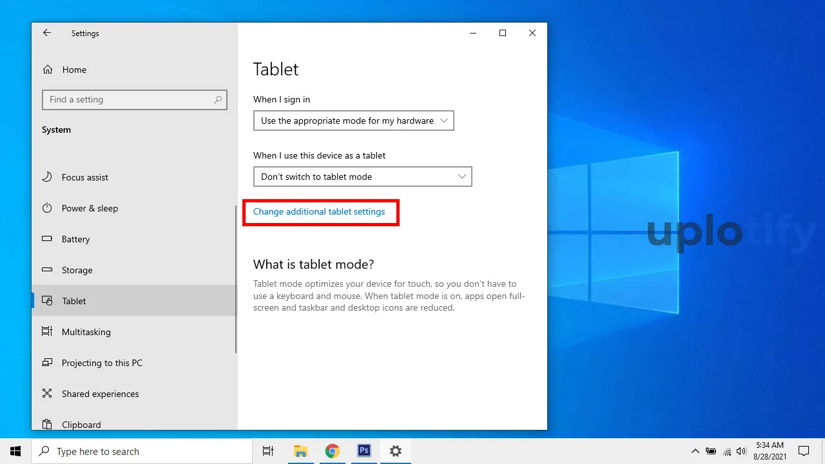Click the sidebar vertical scrollbar
This screenshot has height=464, width=825.
coord(236,279)
